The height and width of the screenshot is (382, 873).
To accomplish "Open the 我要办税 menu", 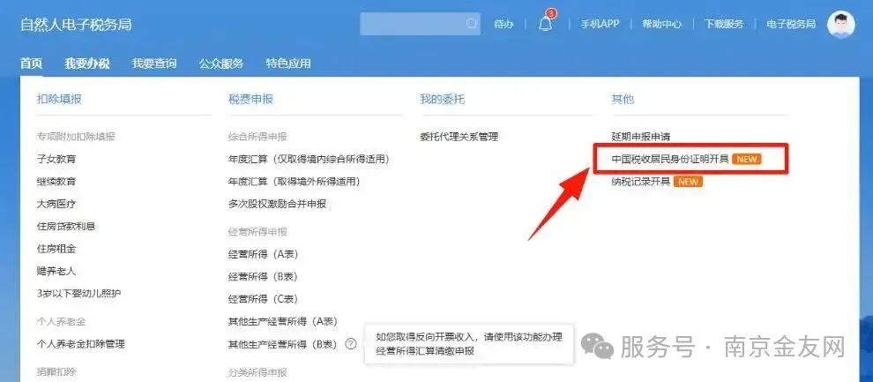I will [86, 64].
